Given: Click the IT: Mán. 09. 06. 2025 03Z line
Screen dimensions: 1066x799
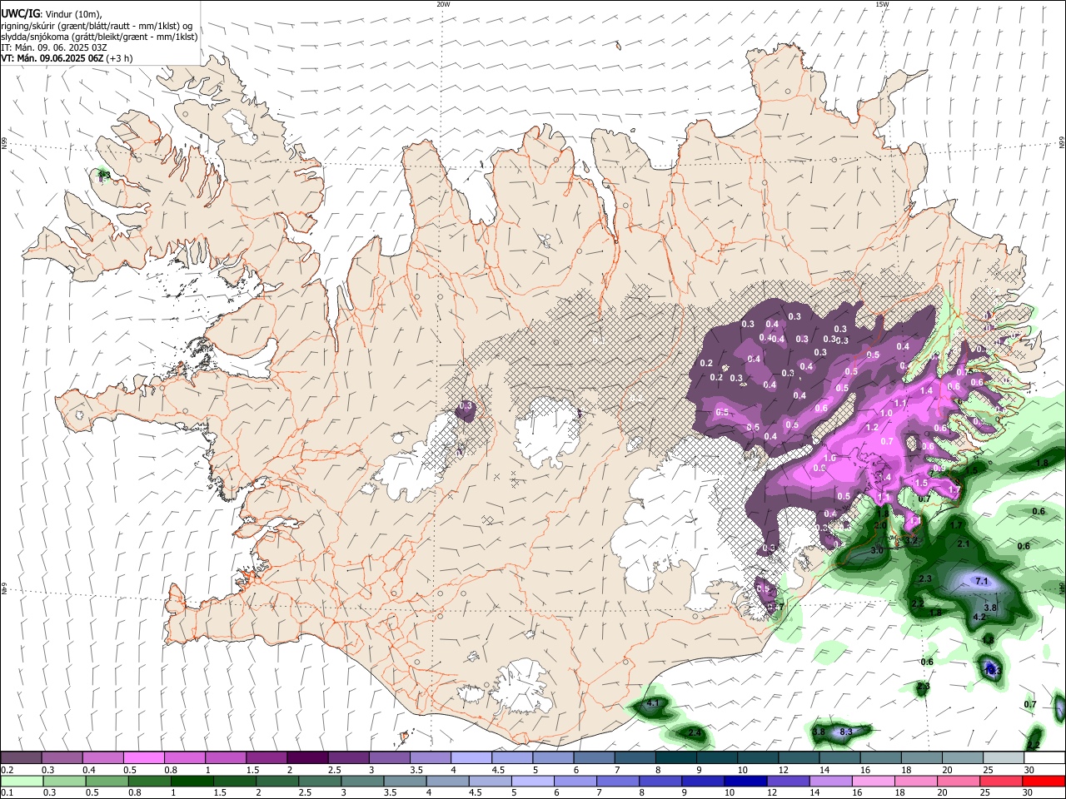Looking at the screenshot, I should coord(56,47).
